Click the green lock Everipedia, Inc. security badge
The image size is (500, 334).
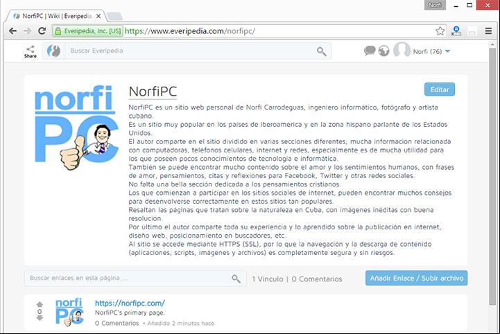[x=88, y=31]
